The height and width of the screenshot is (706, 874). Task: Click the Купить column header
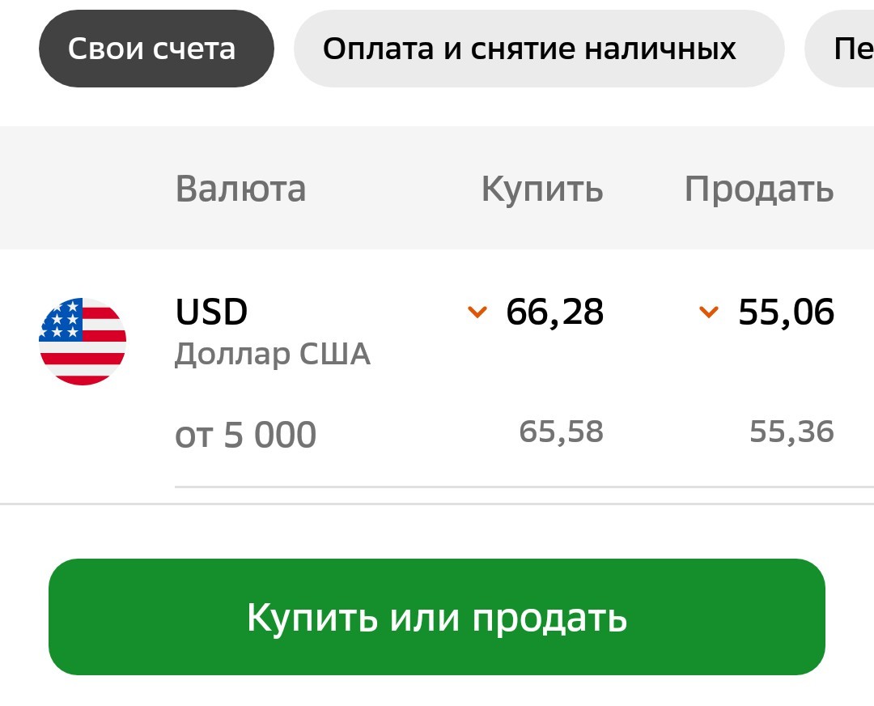click(542, 189)
